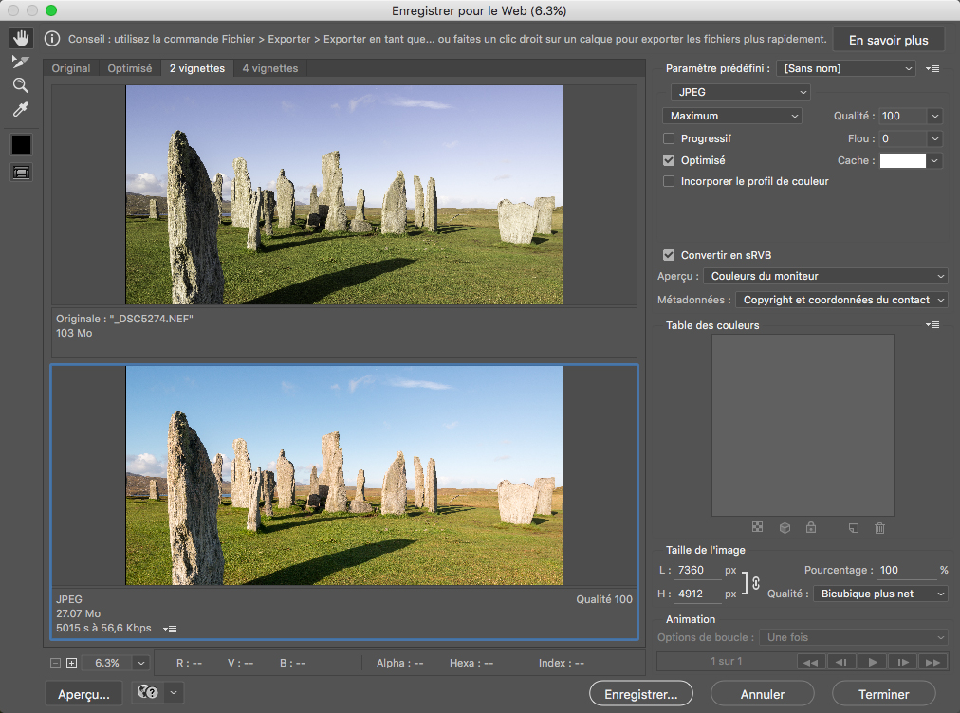Open the color table panel menu icon
This screenshot has width=960, height=713.
click(x=933, y=325)
